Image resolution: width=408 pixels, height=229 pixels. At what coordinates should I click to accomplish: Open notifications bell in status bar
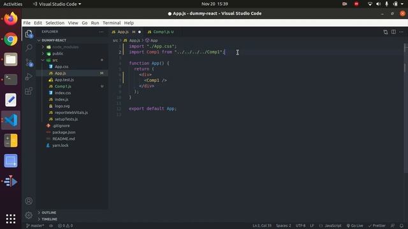pyautogui.click(x=401, y=226)
